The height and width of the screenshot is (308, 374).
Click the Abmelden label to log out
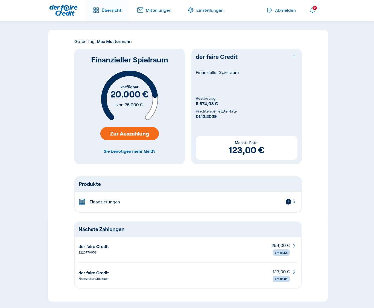coord(286,10)
